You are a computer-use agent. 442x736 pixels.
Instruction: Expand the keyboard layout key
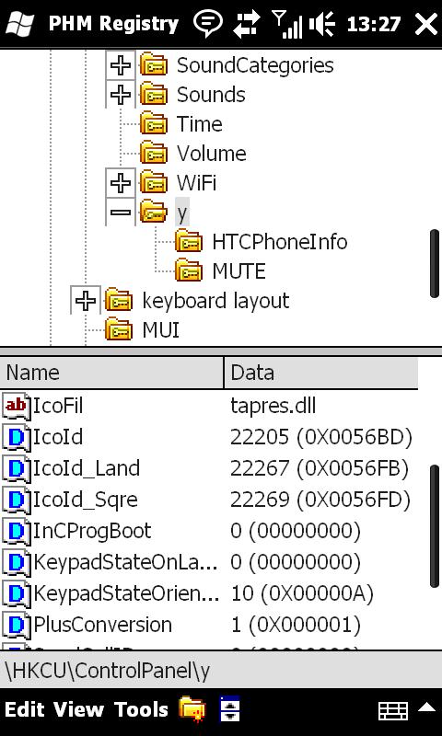(x=85, y=301)
